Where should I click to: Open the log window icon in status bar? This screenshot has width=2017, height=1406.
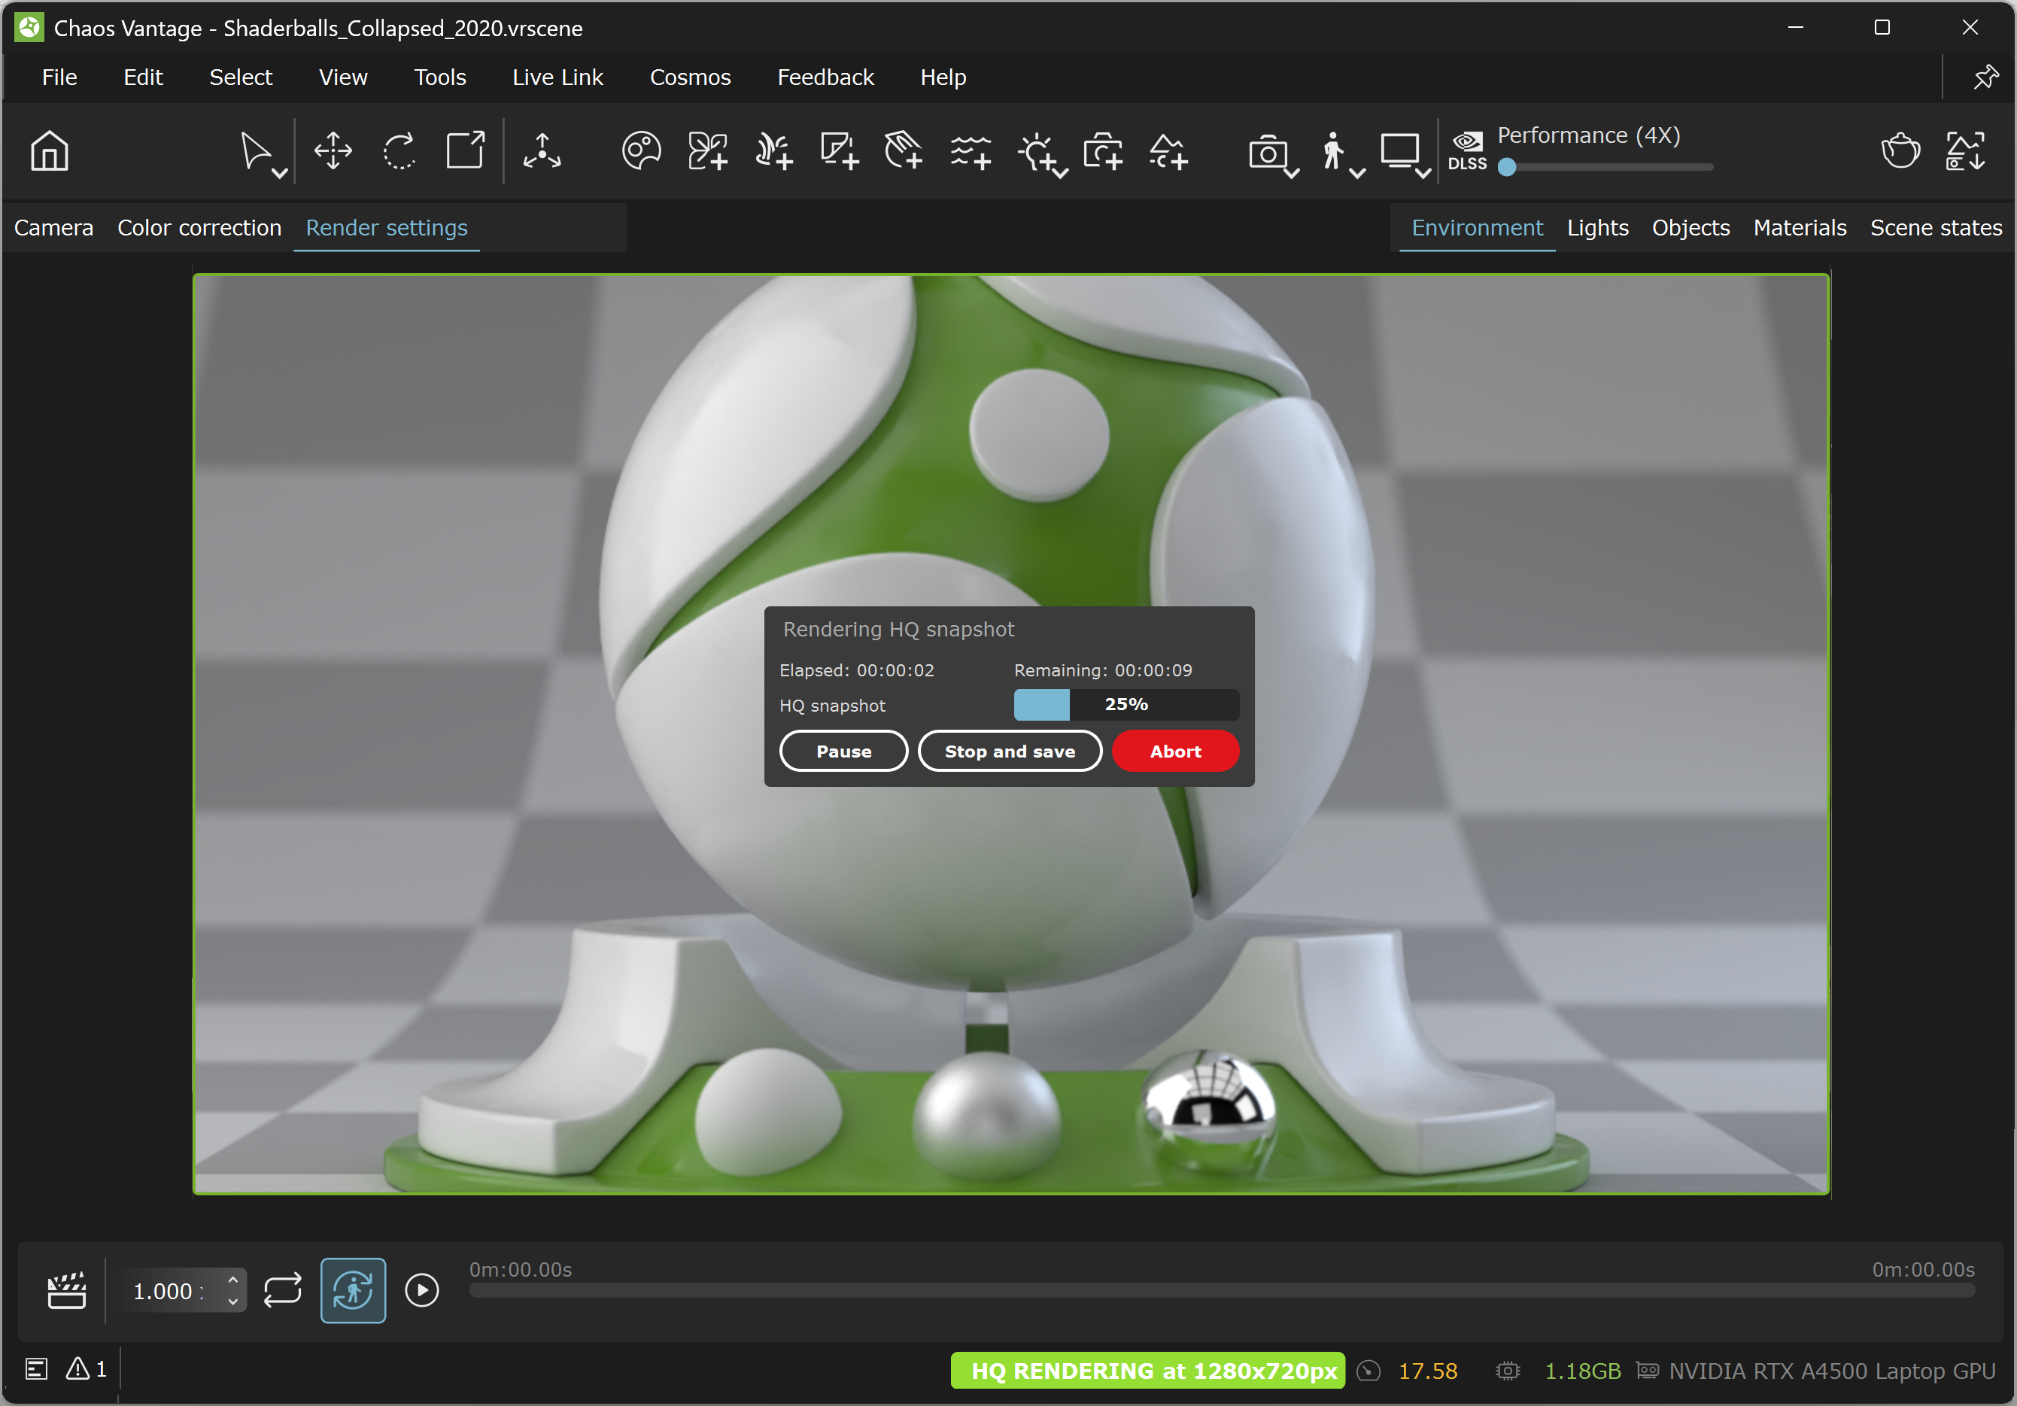pyautogui.click(x=36, y=1369)
